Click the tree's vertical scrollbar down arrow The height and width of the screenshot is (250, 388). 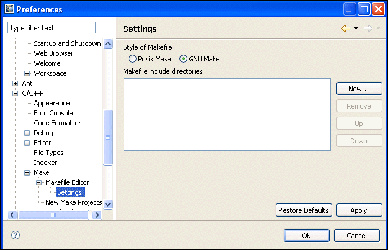(108, 203)
